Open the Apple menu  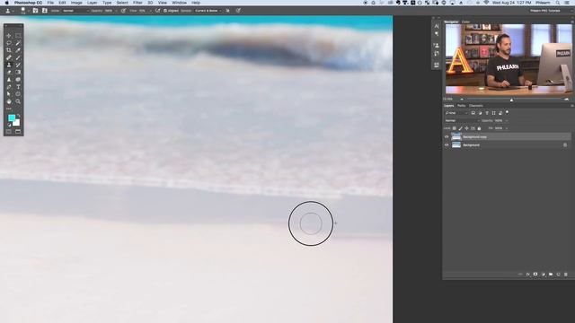click(6, 3)
